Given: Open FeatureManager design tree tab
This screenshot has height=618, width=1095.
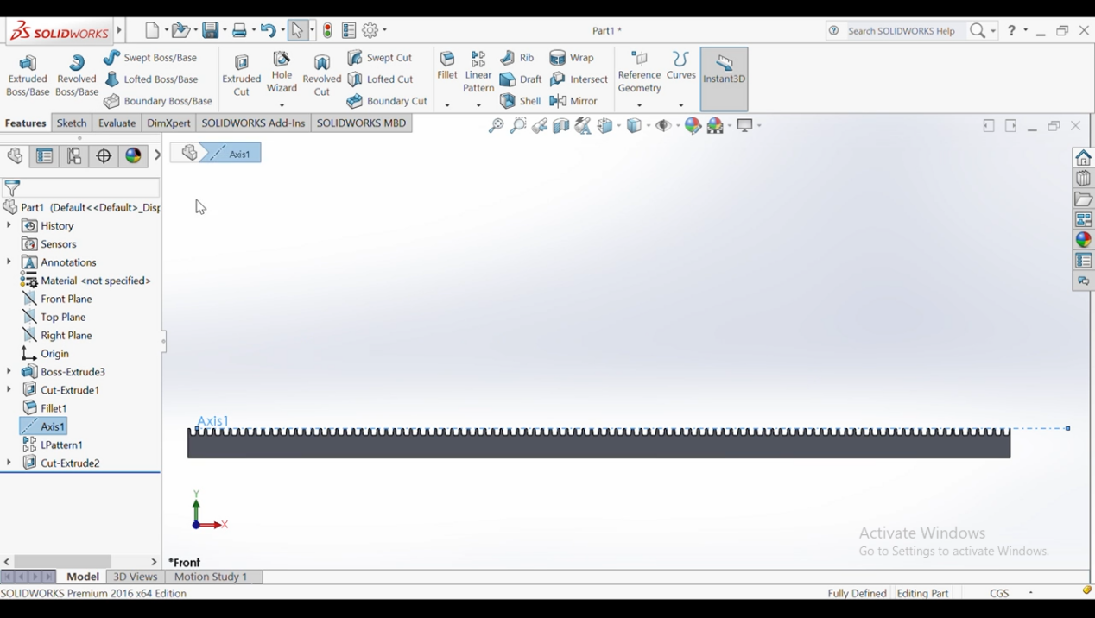Looking at the screenshot, I should 15,156.
